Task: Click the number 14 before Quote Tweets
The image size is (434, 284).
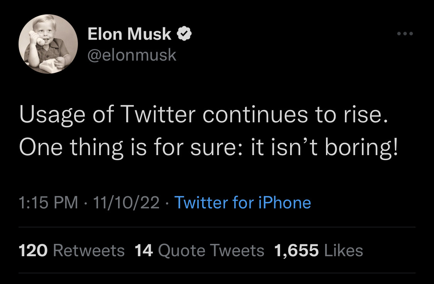Action: [x=144, y=250]
